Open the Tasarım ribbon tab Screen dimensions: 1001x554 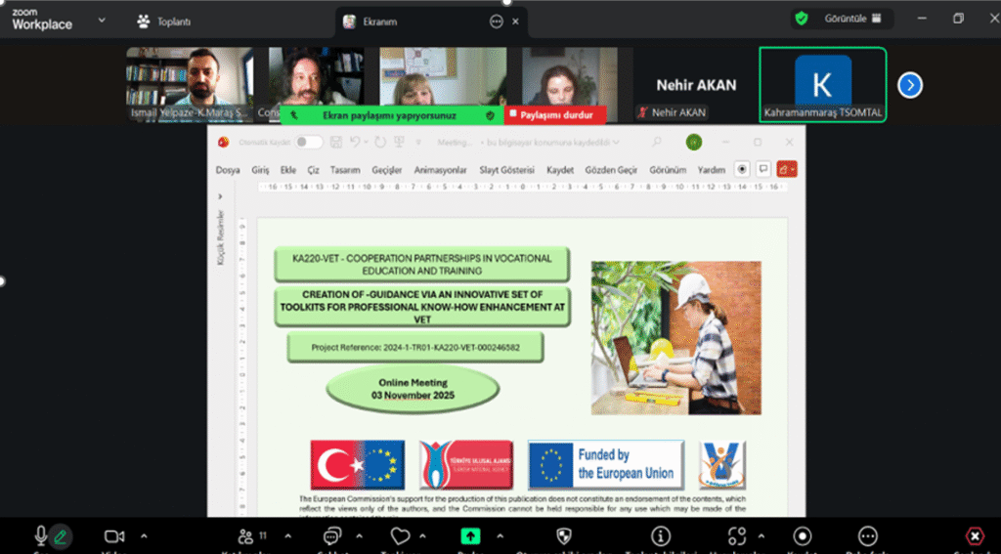pos(345,170)
